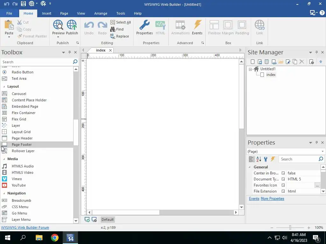
Task: Open Properties panel options dropdown
Action: pyautogui.click(x=310, y=143)
